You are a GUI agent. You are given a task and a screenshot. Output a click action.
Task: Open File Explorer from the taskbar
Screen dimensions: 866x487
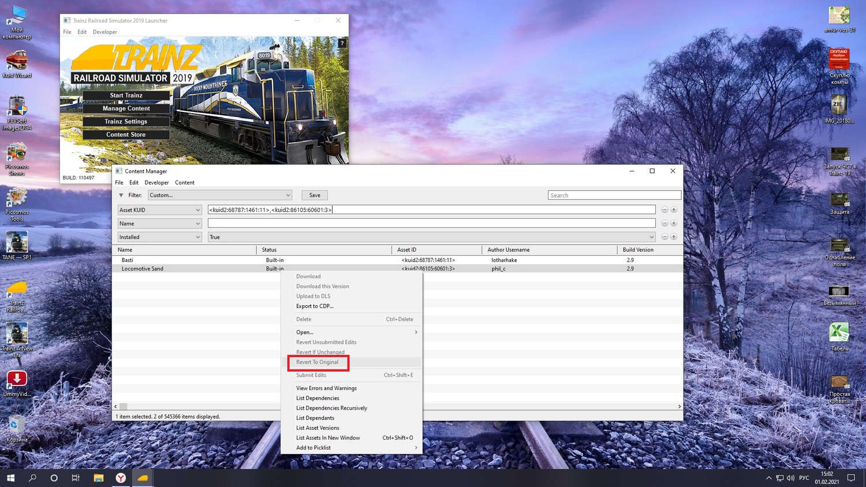pyautogui.click(x=99, y=478)
